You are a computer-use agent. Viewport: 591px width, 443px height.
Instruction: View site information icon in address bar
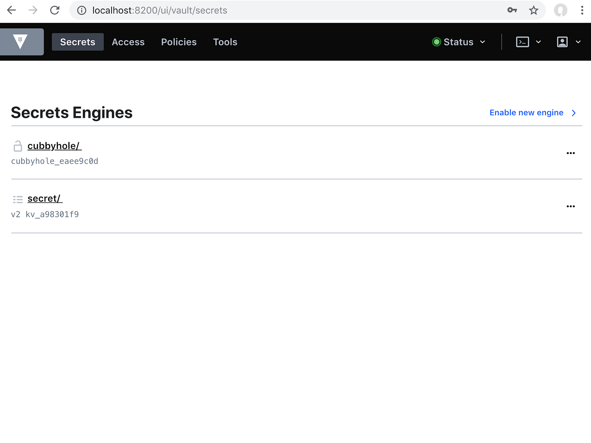[82, 10]
